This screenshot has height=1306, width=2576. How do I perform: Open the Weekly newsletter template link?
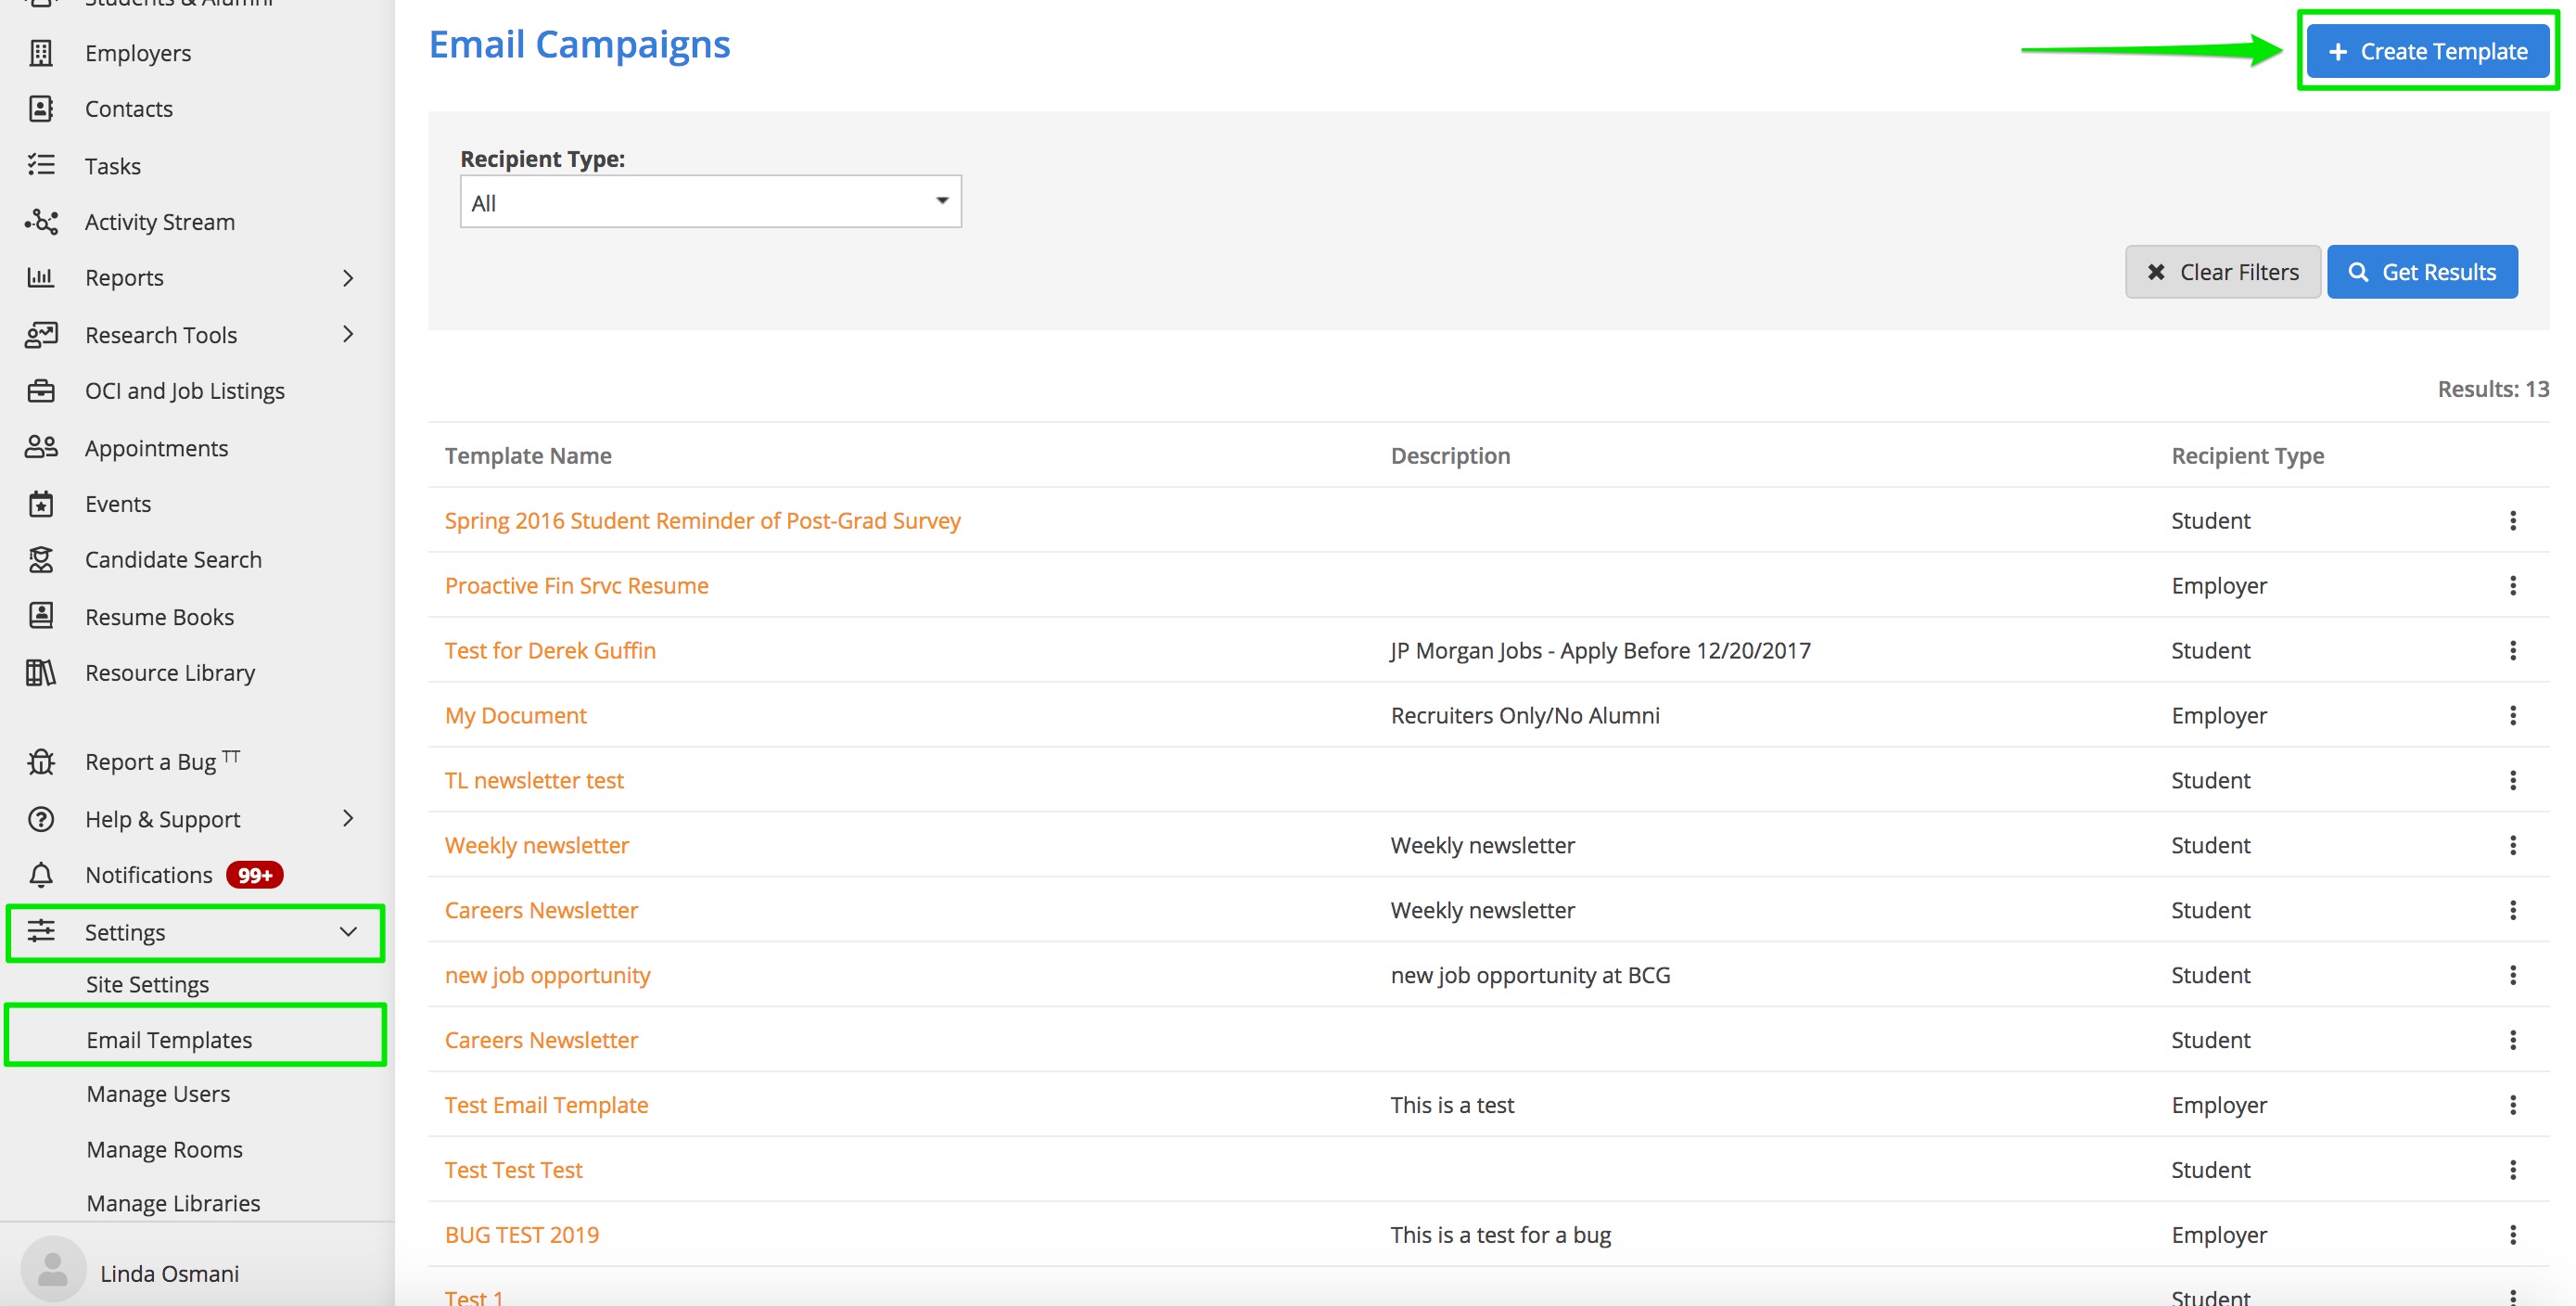(537, 845)
